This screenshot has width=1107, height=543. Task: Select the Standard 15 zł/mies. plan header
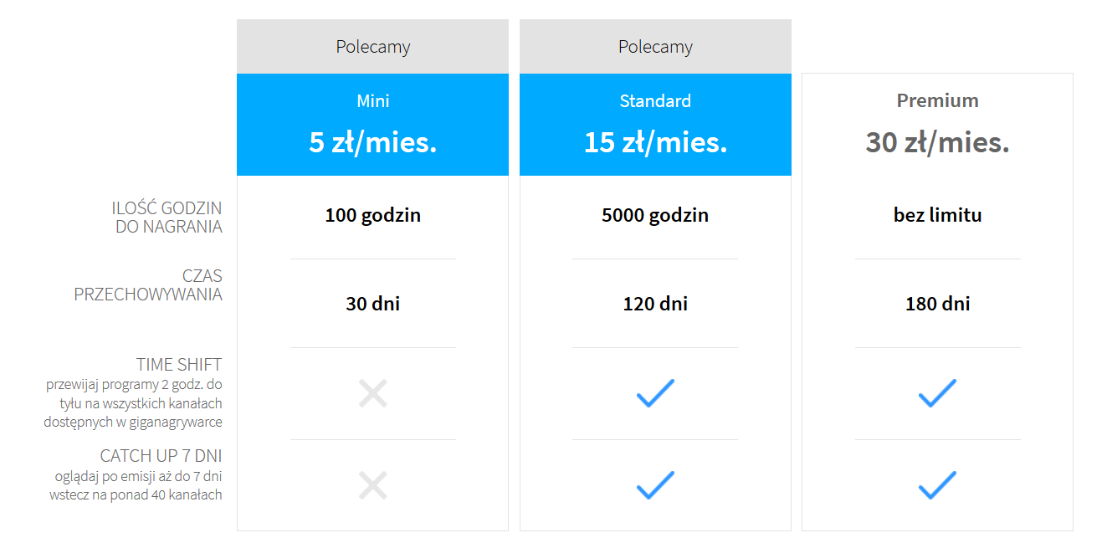click(x=655, y=125)
